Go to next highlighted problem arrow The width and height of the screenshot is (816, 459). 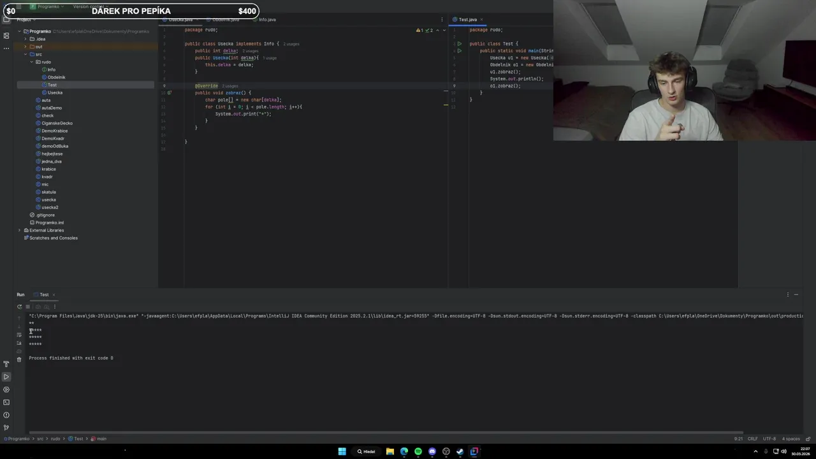pos(444,30)
